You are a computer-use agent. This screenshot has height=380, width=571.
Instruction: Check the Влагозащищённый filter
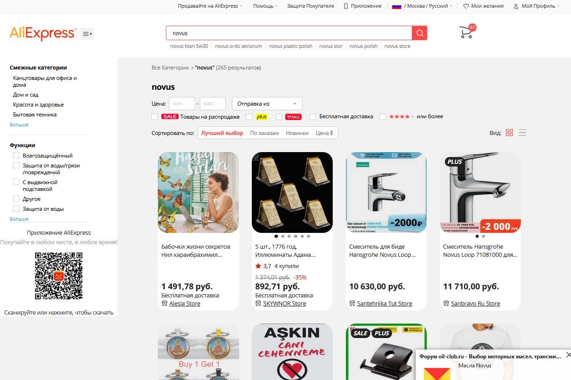pos(16,155)
